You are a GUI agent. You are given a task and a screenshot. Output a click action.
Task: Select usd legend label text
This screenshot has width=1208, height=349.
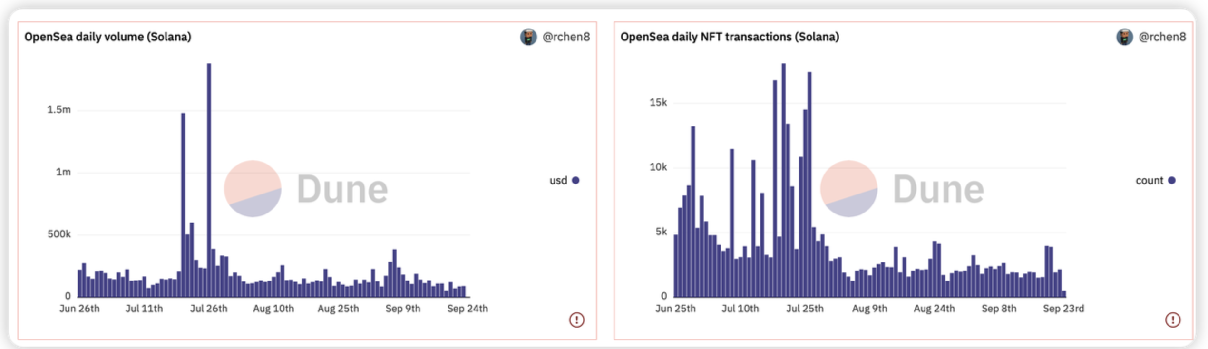558,181
